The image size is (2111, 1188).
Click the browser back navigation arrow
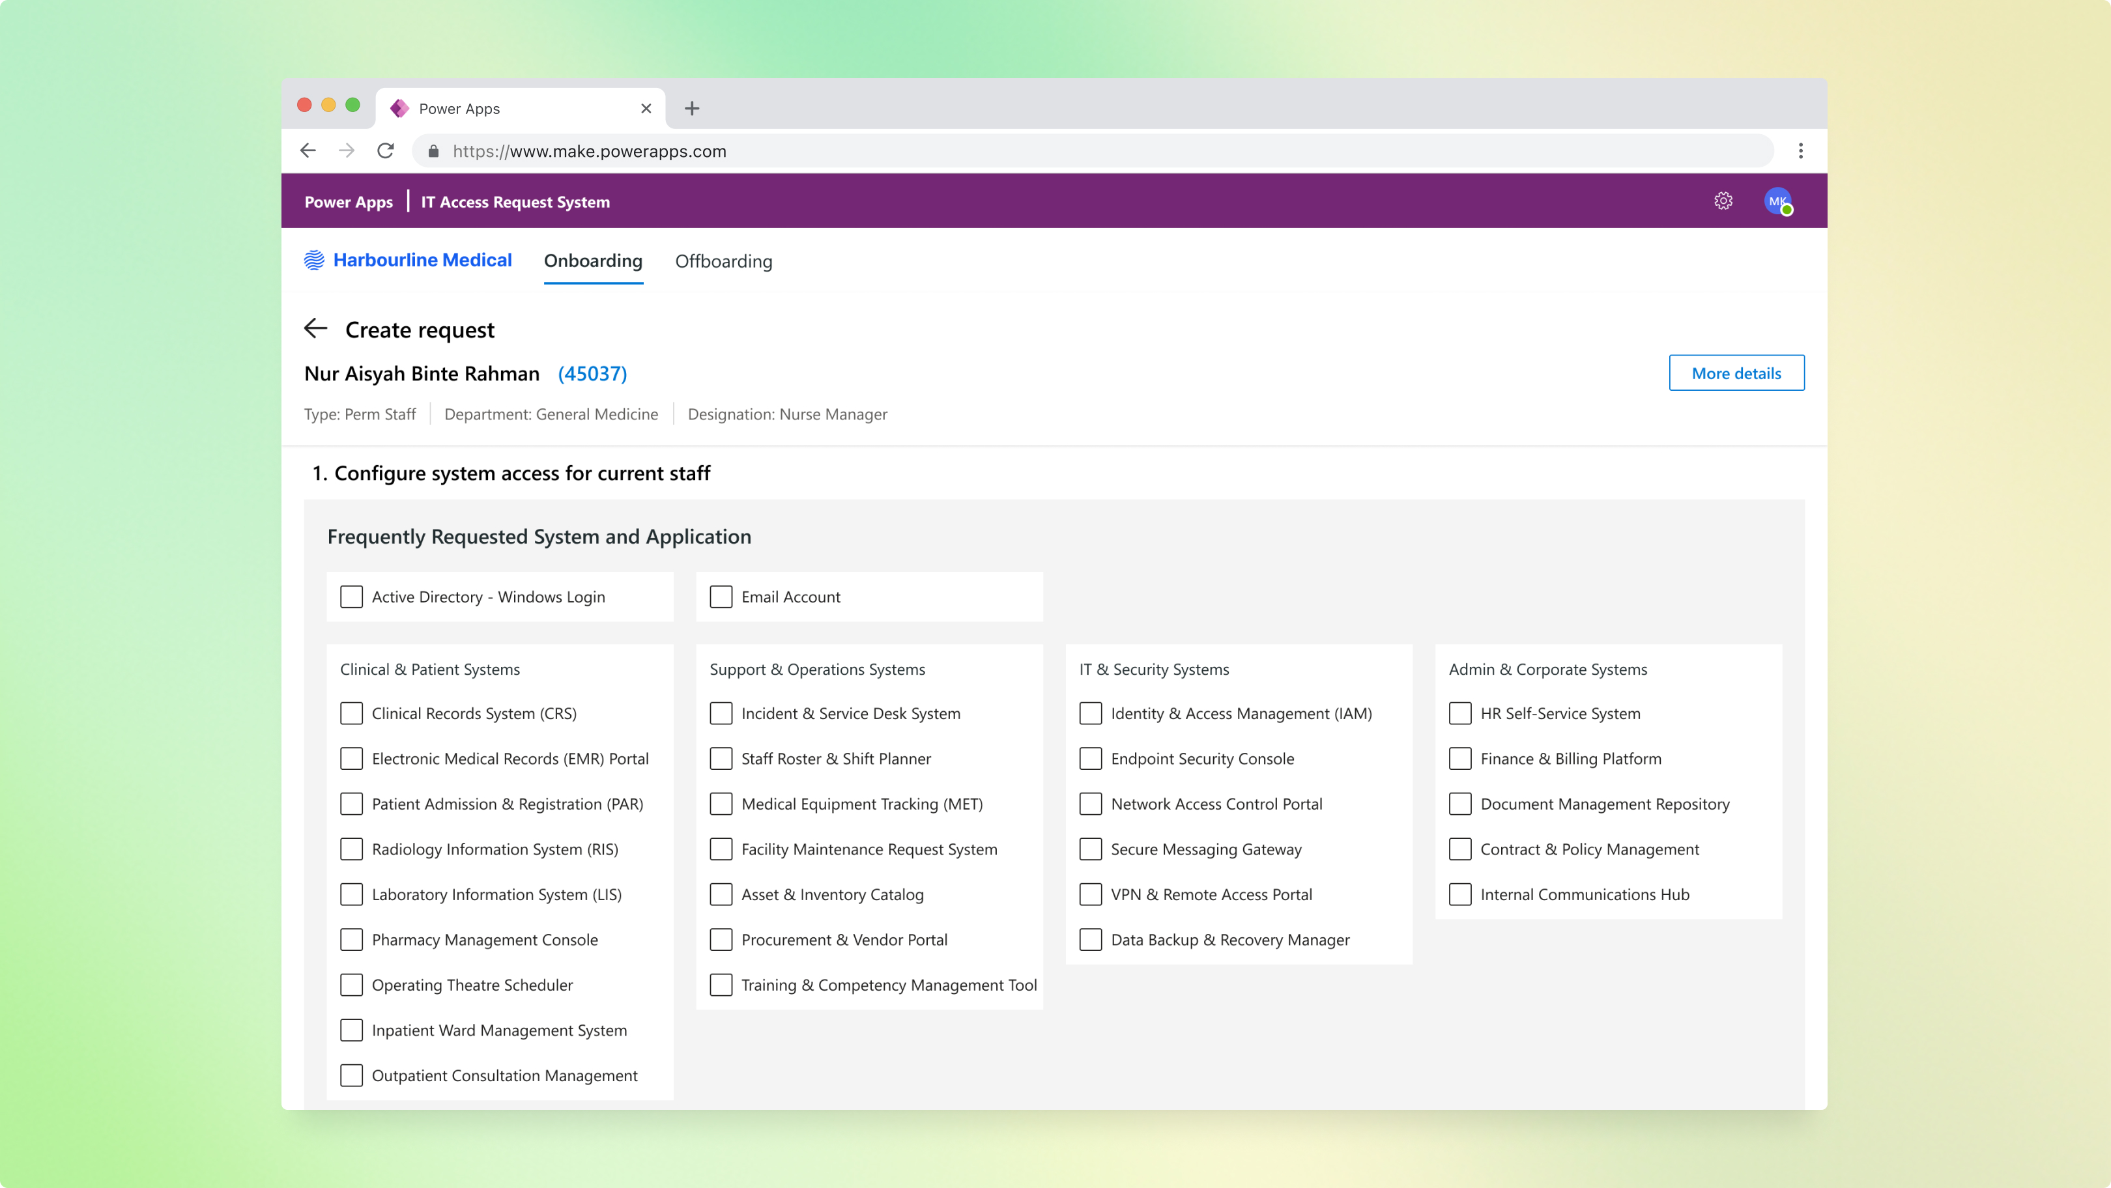click(308, 150)
